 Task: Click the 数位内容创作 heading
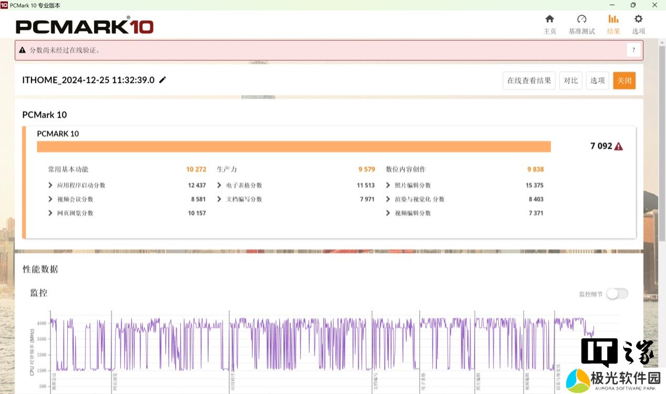[x=406, y=169]
